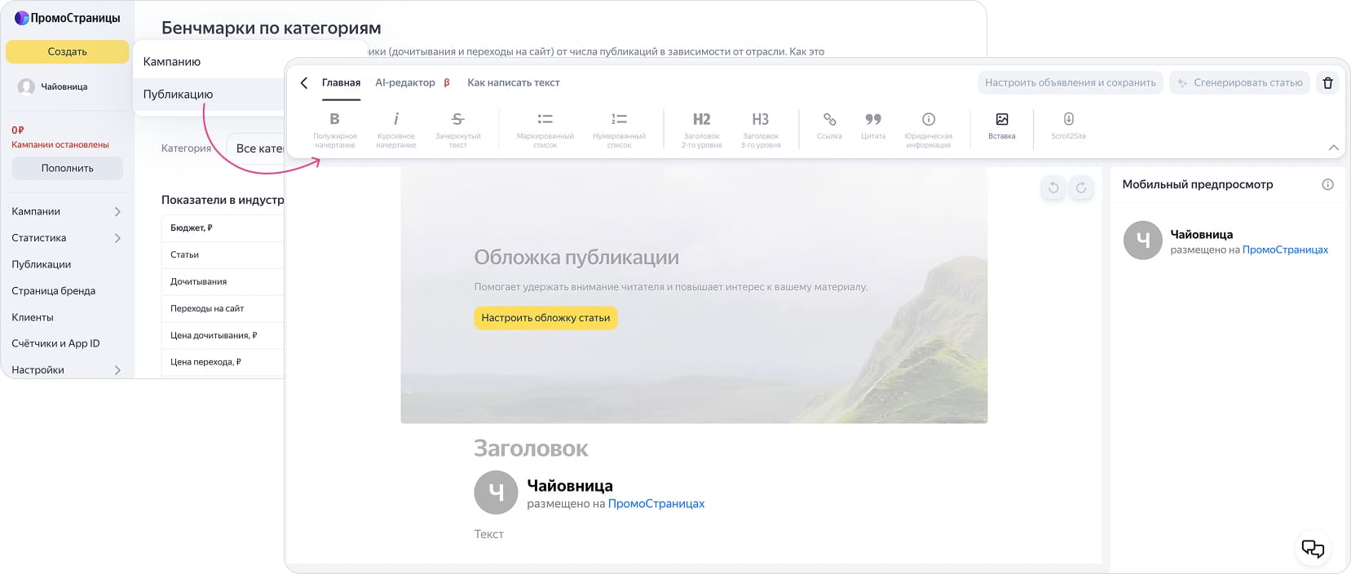This screenshot has width=1351, height=574.
Task: Go back with the left arrow
Action: coord(304,82)
